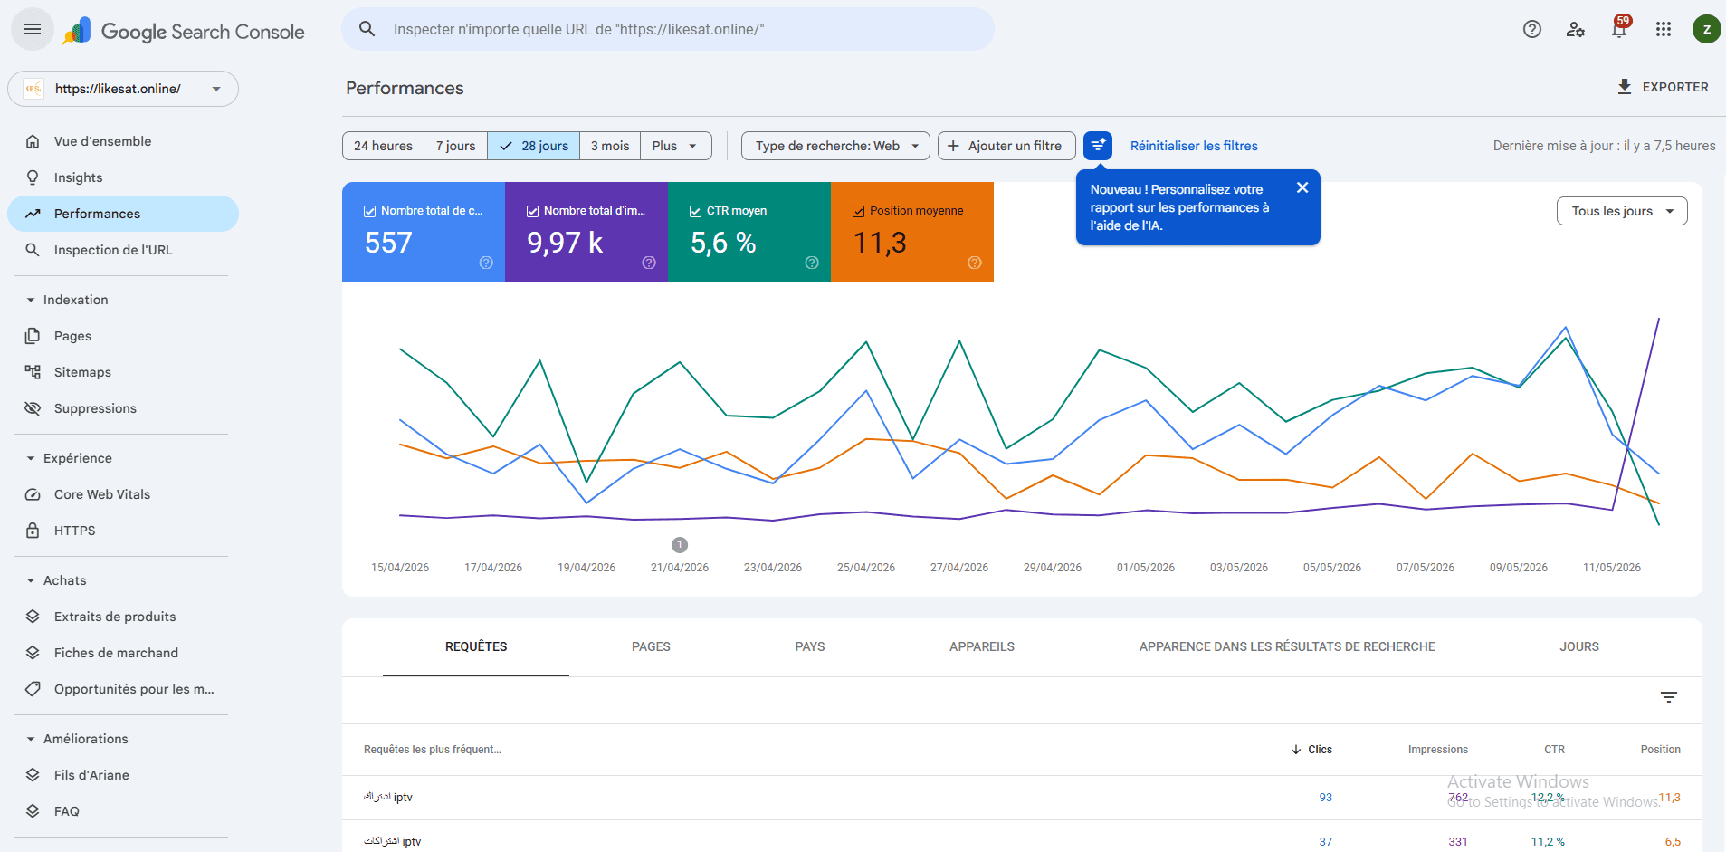Click Réinitialiser les filtres link

[x=1194, y=146]
